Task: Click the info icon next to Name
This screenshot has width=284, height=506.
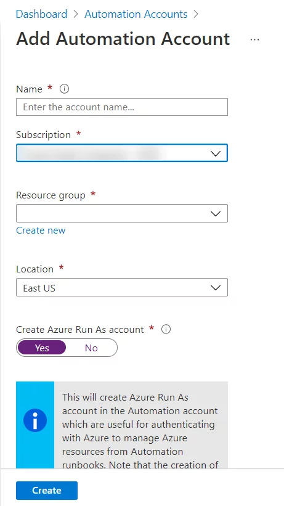Action: tap(65, 89)
